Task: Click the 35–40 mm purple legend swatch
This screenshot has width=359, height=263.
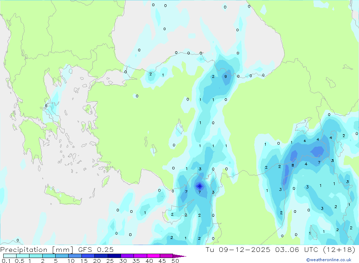Action: tap(140, 256)
